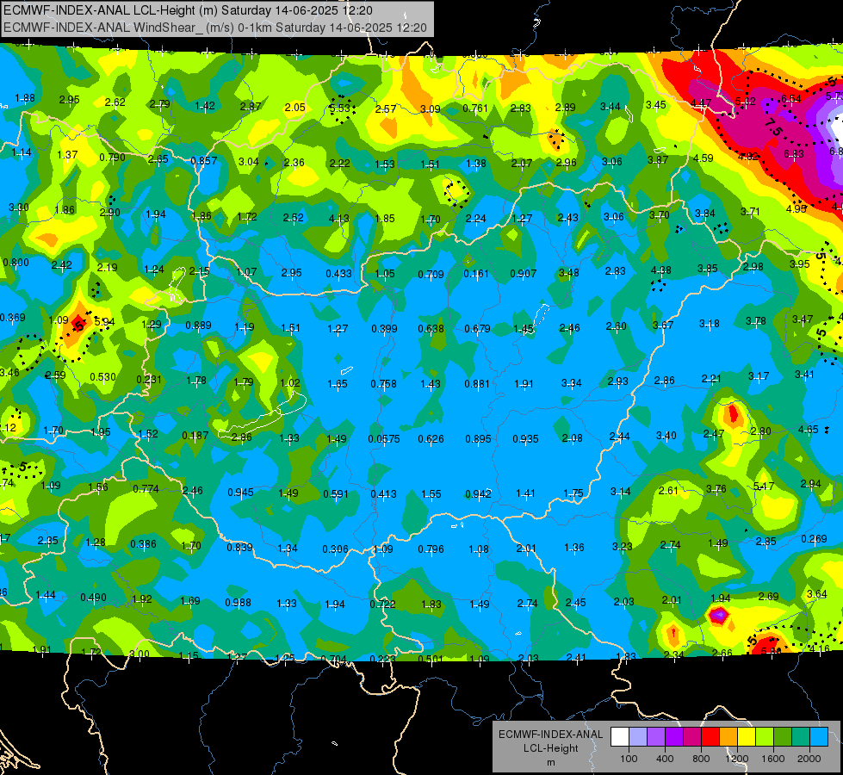Click the wind shear value 0.709
Screen dimensions: 843x775
(x=431, y=275)
